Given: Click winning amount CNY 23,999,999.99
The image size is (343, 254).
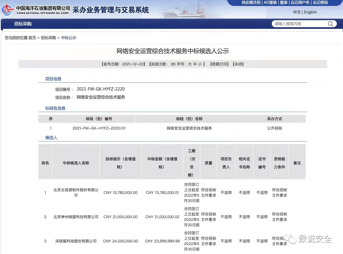Looking at the screenshot, I should 162,241.
